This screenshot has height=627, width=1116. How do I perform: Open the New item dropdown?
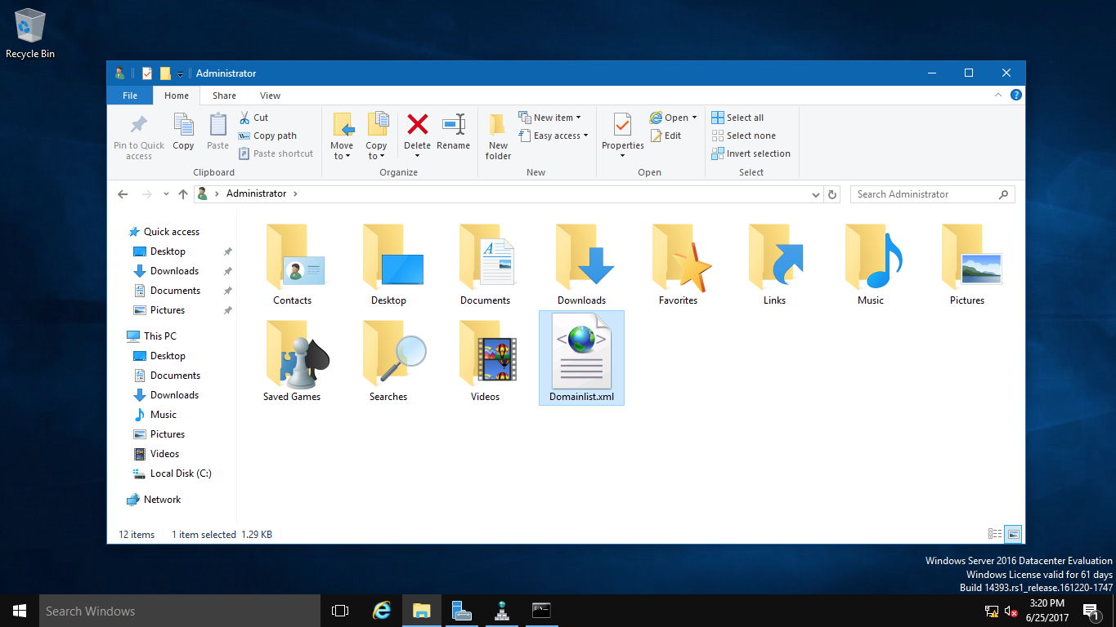click(549, 118)
